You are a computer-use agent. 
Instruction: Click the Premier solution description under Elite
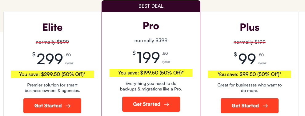coord(52,88)
